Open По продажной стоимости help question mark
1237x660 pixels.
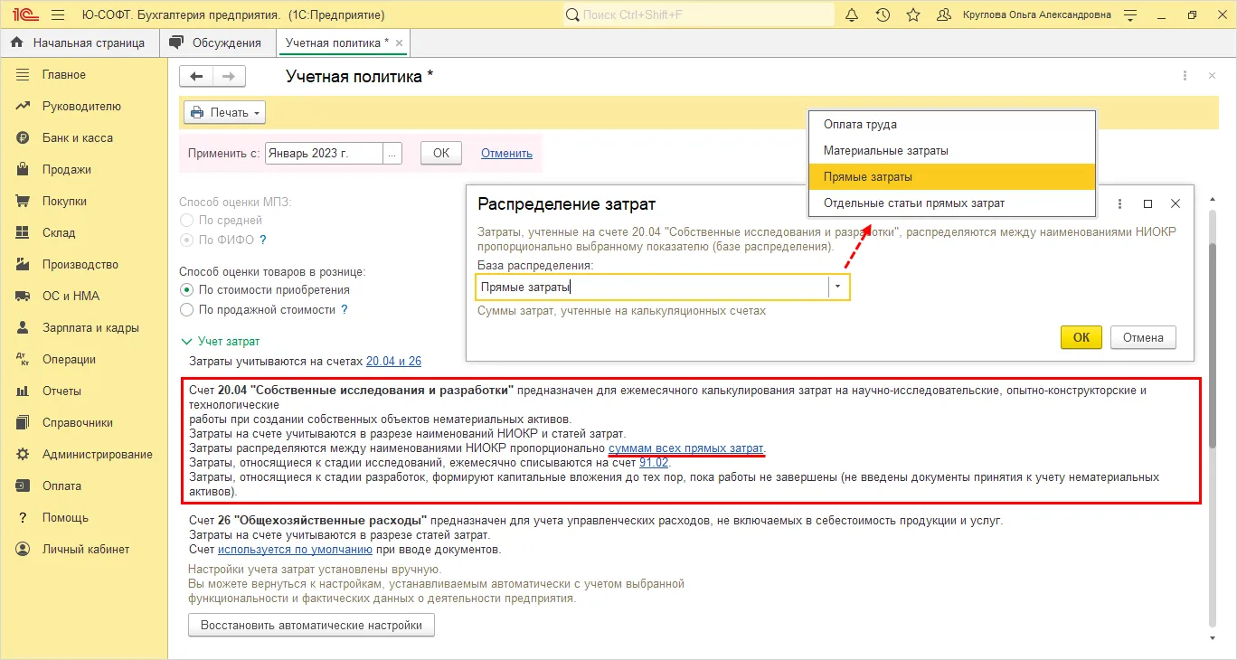click(x=345, y=310)
